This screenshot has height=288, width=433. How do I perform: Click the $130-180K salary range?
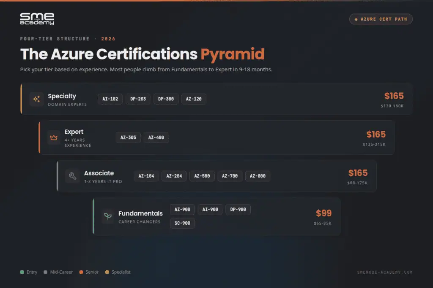tap(392, 106)
